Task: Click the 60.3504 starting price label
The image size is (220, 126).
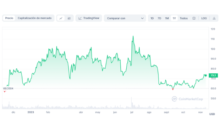Action: (x=8, y=89)
